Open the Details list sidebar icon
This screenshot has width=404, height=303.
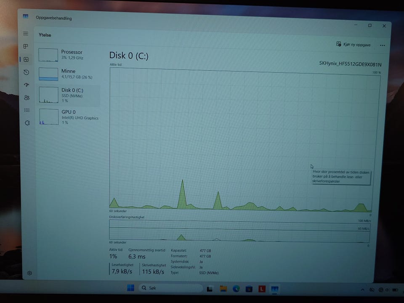(27, 110)
